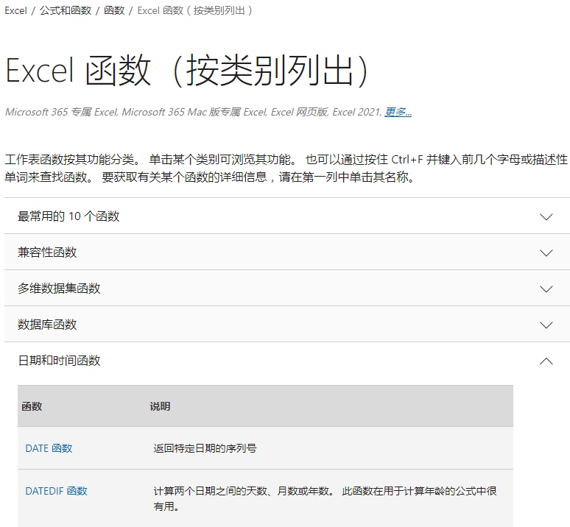Open the 多维数据集函数 section by its title

(59, 289)
